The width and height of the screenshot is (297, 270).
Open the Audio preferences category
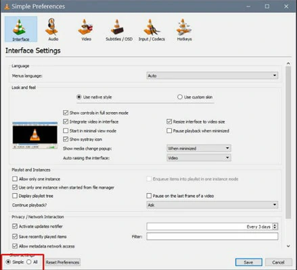53,29
